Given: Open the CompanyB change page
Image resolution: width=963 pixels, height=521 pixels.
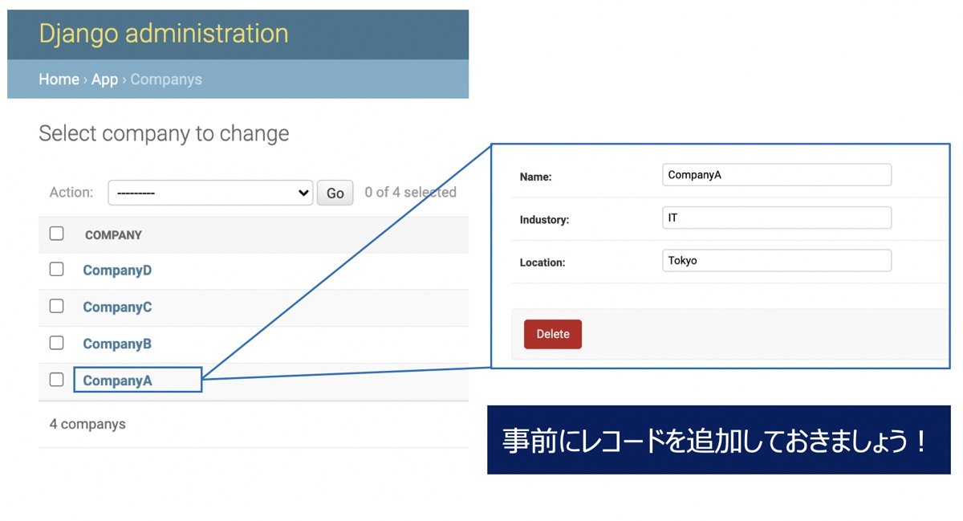Looking at the screenshot, I should 117,343.
